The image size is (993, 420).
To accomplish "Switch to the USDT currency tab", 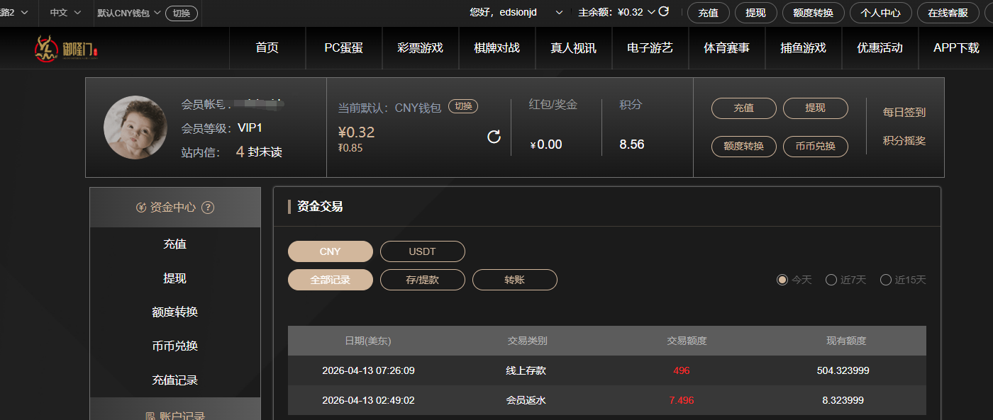I will (x=423, y=251).
